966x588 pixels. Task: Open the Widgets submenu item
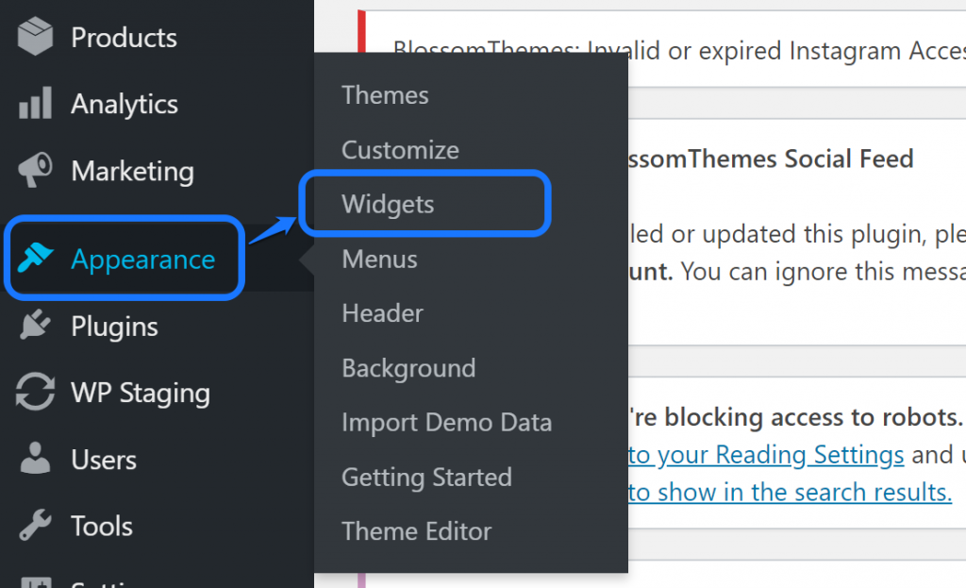tap(388, 204)
